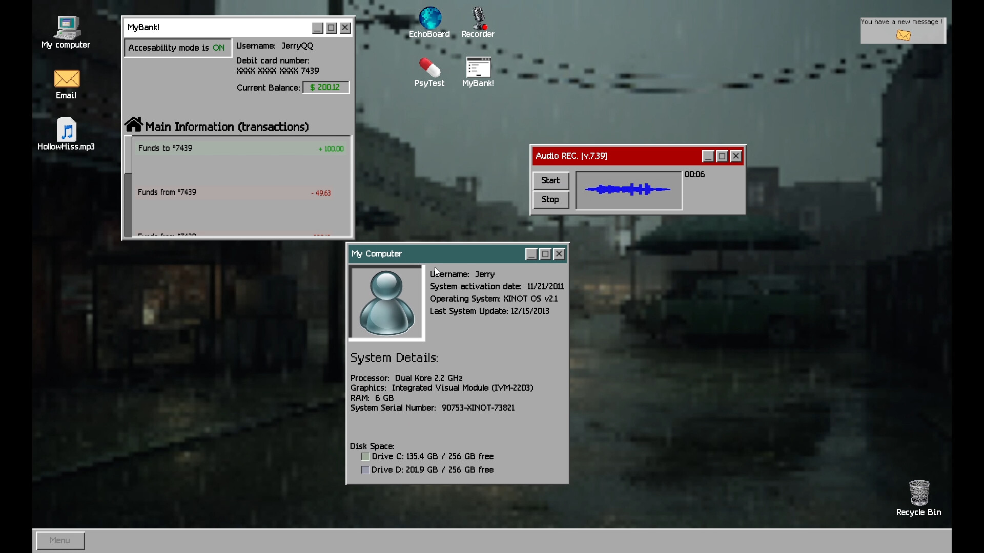The height and width of the screenshot is (553, 984).
Task: Toggle the Accesability mode ON switch
Action: (177, 48)
